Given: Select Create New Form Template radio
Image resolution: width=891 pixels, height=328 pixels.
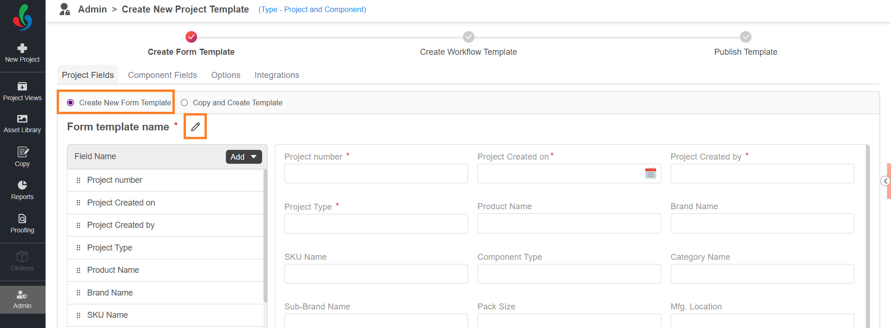Looking at the screenshot, I should tap(71, 103).
